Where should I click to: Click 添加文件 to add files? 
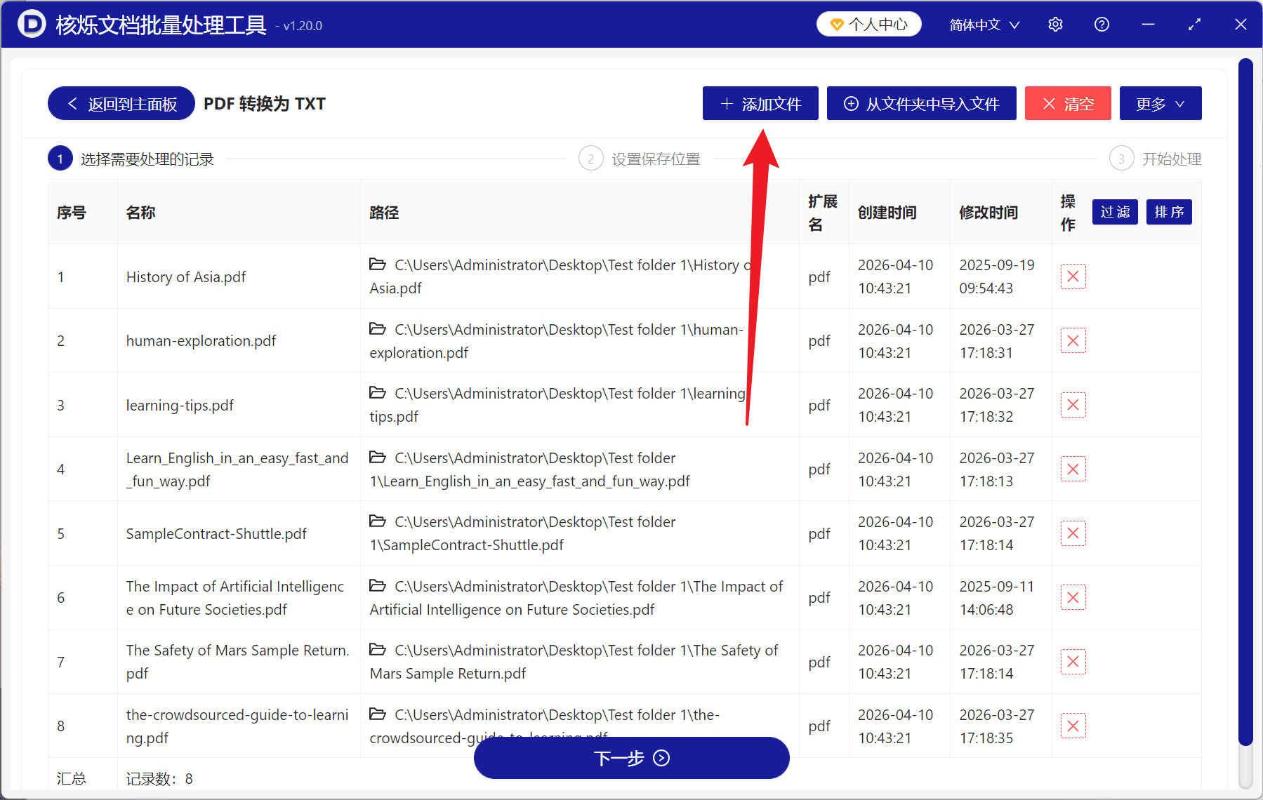click(x=760, y=103)
